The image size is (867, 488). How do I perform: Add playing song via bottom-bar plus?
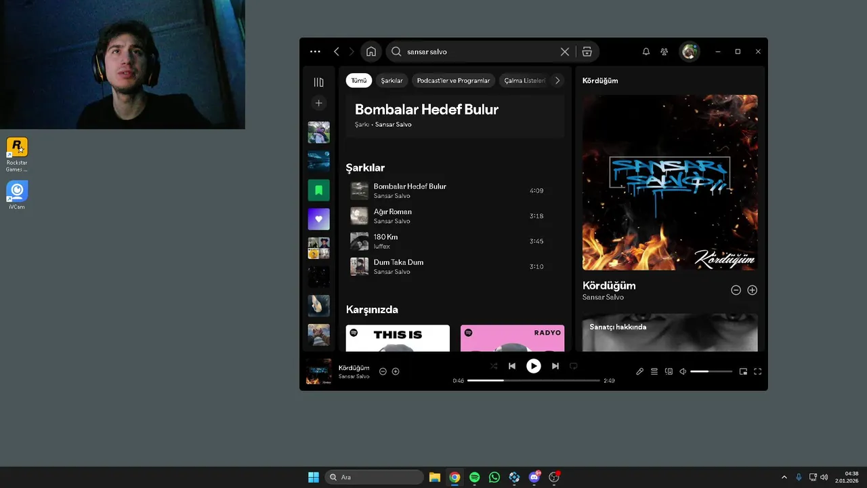click(x=396, y=371)
